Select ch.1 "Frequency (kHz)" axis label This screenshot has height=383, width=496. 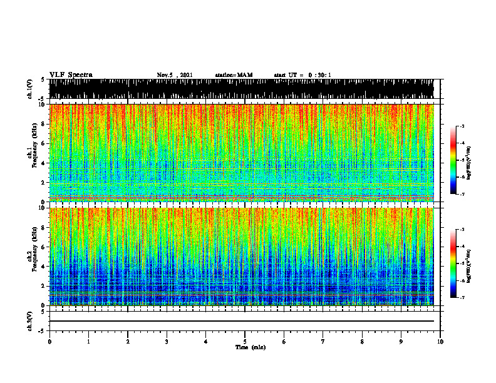(x=34, y=145)
